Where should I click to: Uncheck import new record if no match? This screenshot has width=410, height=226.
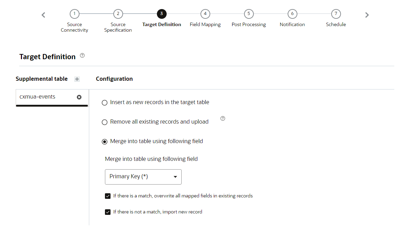[108, 212]
